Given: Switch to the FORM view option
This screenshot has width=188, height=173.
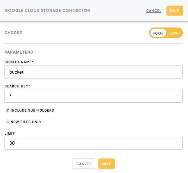Looking at the screenshot, I should (x=158, y=33).
